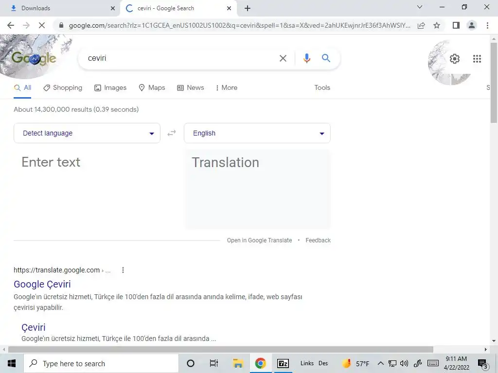Image resolution: width=498 pixels, height=373 pixels.
Task: Go to Google home via the logo
Action: point(34,58)
